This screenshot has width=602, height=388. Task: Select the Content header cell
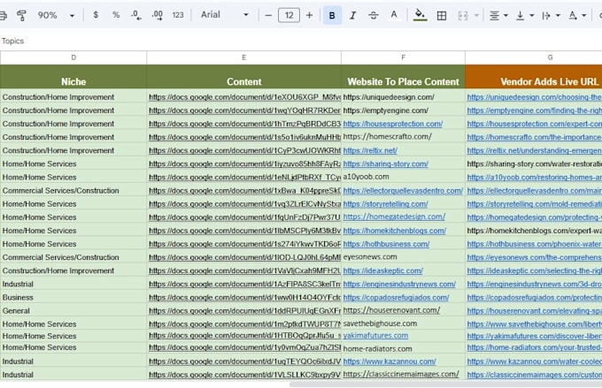[x=243, y=77]
